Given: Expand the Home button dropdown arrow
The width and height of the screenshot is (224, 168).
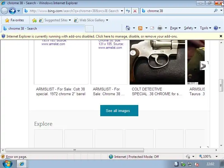Looking at the screenshot, I should (x=134, y=28).
